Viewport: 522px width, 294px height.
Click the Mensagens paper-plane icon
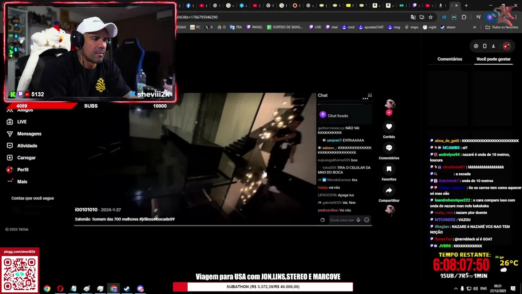tap(10, 134)
